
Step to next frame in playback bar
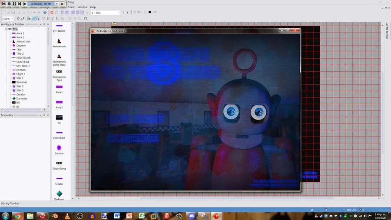point(20,4)
